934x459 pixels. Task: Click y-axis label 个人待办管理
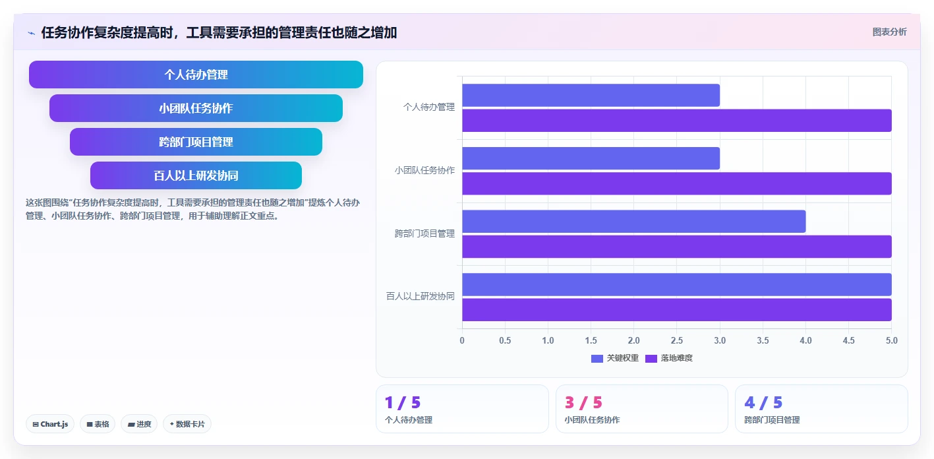click(x=429, y=107)
